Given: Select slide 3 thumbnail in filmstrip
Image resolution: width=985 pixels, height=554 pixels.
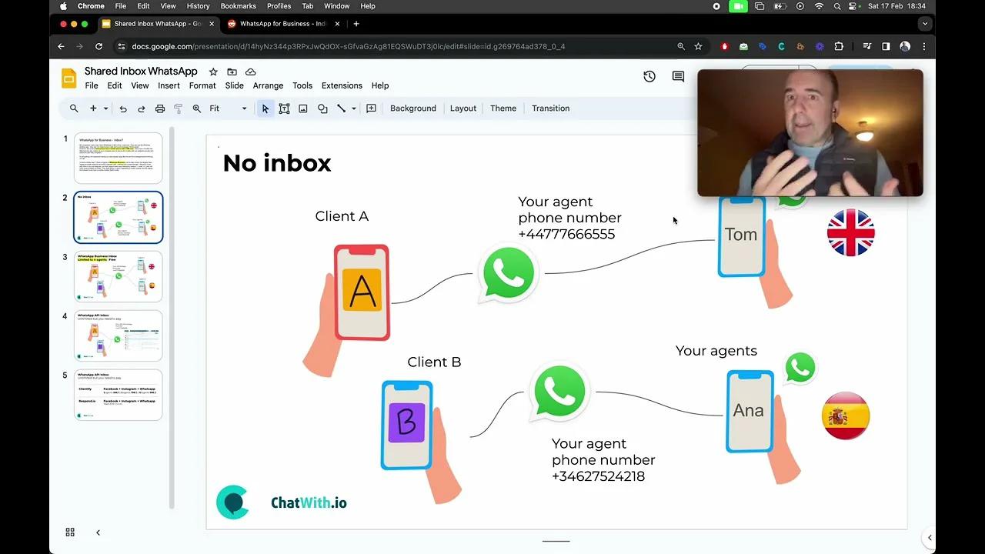Looking at the screenshot, I should [119, 276].
